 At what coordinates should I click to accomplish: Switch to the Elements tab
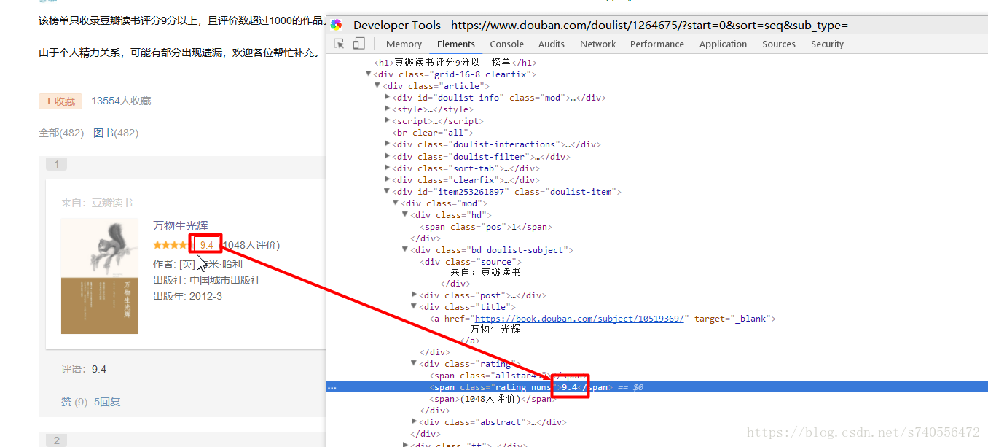pos(456,44)
